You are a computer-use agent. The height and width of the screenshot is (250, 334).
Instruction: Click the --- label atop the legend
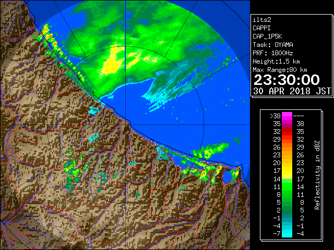point(299,116)
